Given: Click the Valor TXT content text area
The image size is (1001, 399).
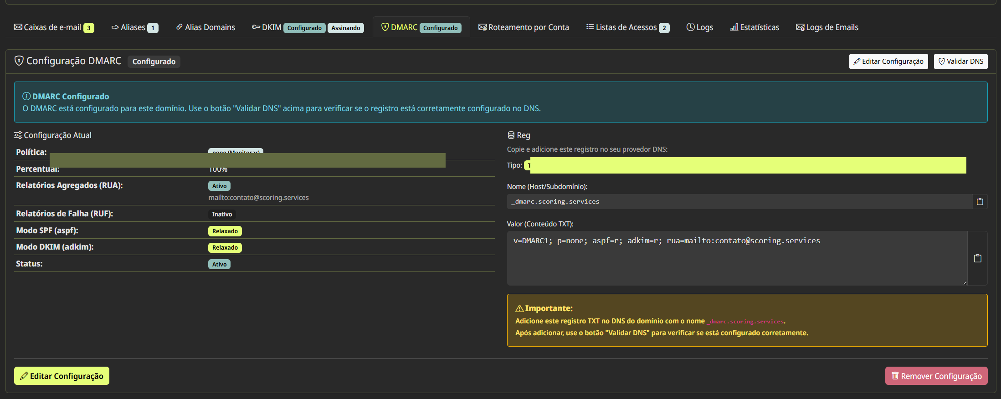Looking at the screenshot, I should pyautogui.click(x=737, y=258).
